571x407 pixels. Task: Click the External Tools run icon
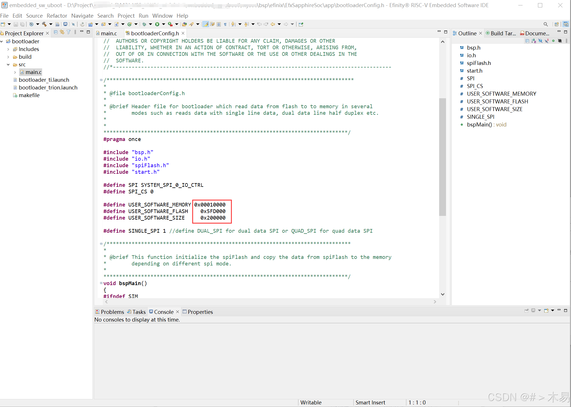(x=170, y=24)
